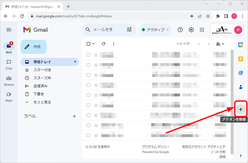Open the Chrome menu three dots
Image resolution: width=248 pixels, height=163 pixels.
pyautogui.click(x=242, y=16)
